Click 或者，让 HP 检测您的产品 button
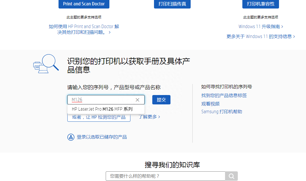This screenshot has height=181, width=306. (99, 117)
